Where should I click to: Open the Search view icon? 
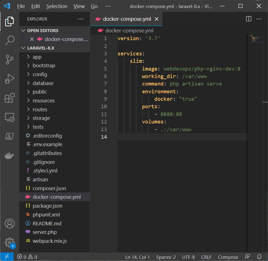[x=9, y=40]
